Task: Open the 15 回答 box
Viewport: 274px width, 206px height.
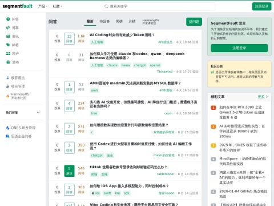Action: click(69, 38)
